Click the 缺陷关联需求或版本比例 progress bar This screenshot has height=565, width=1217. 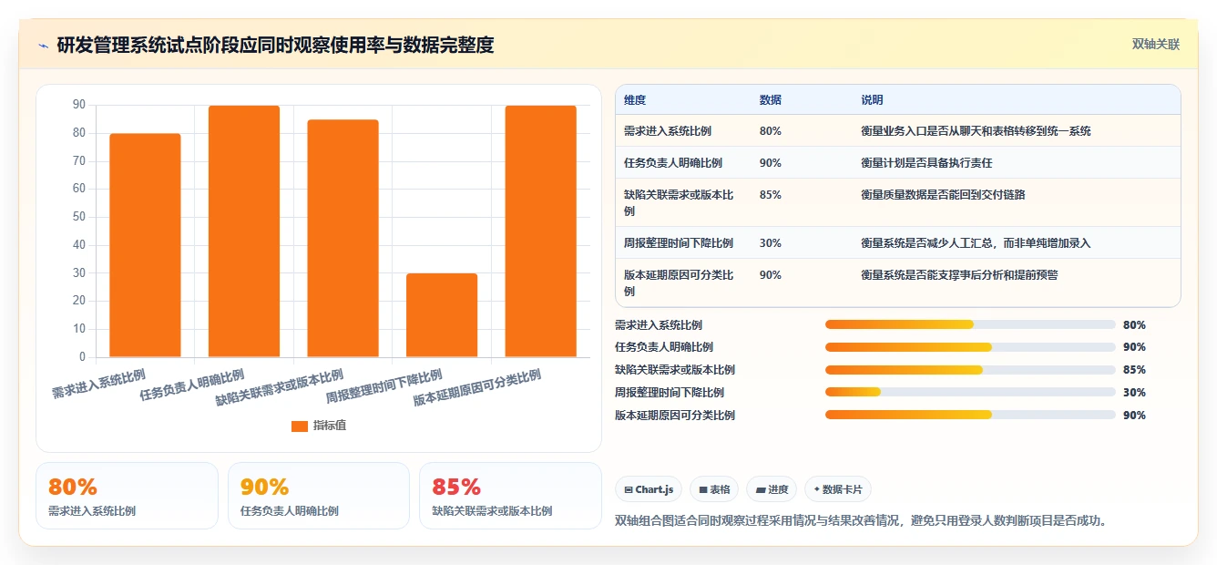970,370
